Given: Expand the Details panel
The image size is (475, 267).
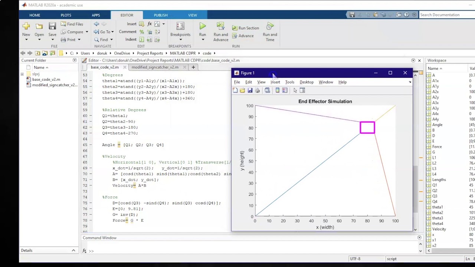Looking at the screenshot, I should click(x=73, y=250).
